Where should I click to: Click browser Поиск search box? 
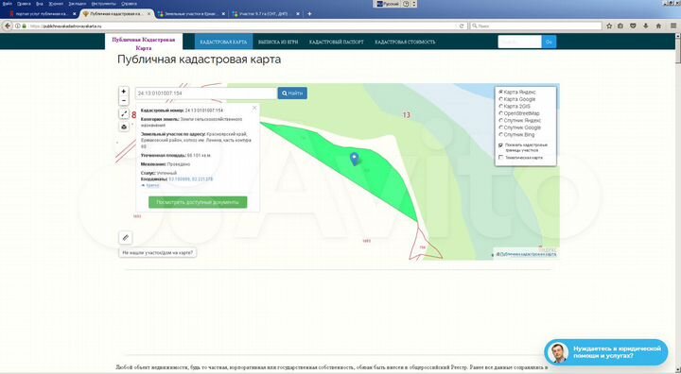pos(536,26)
